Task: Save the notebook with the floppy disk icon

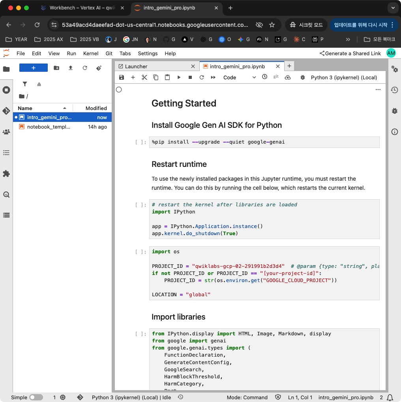Action: click(122, 78)
